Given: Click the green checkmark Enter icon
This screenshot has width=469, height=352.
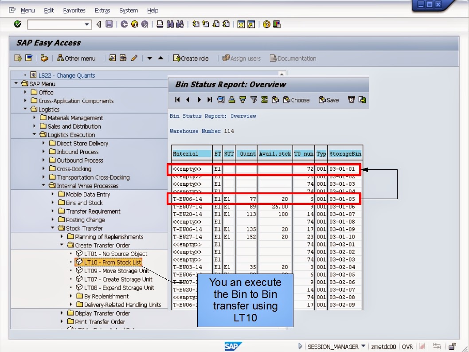Looking at the screenshot, I should tap(17, 24).
